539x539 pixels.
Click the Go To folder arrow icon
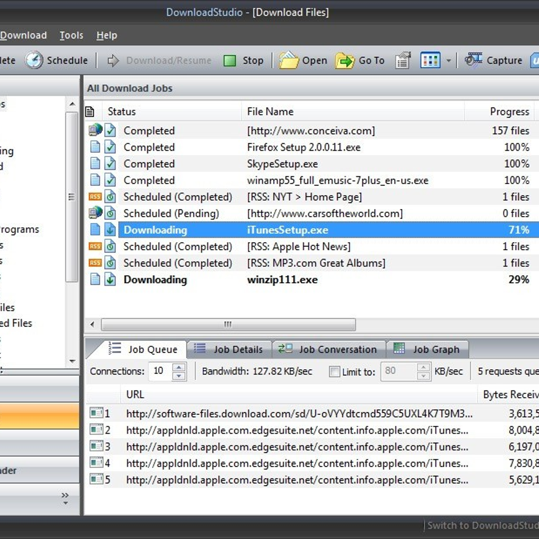[345, 60]
